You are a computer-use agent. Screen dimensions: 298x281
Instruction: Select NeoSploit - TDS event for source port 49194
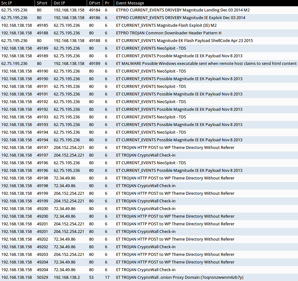click(x=149, y=132)
